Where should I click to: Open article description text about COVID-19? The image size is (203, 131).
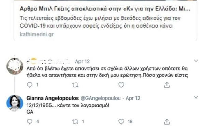100,22
